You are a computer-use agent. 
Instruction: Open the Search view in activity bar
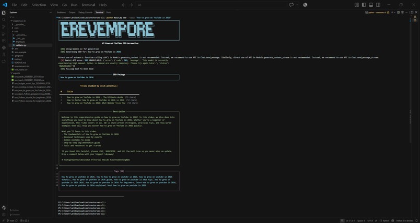pos(4,20)
